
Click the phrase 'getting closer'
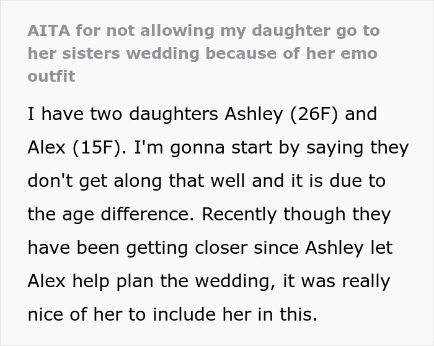(187, 248)
